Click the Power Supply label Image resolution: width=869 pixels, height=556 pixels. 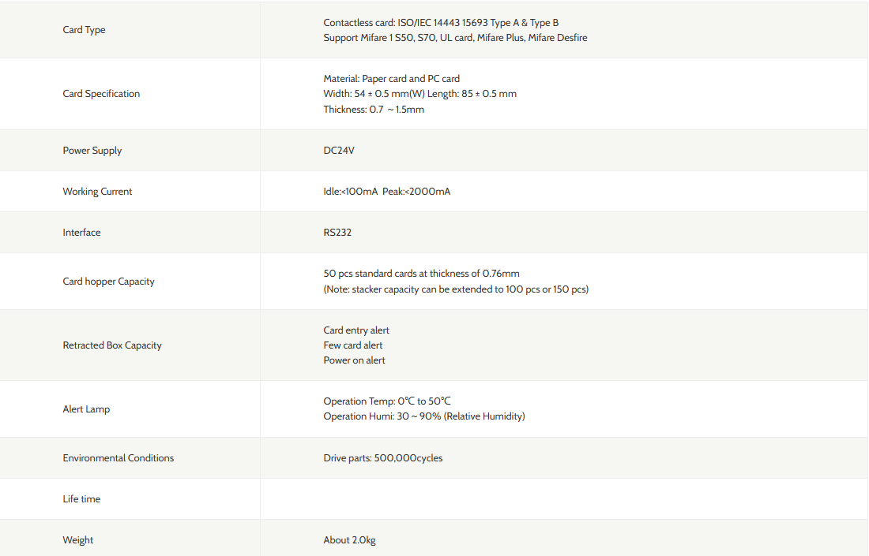point(92,151)
